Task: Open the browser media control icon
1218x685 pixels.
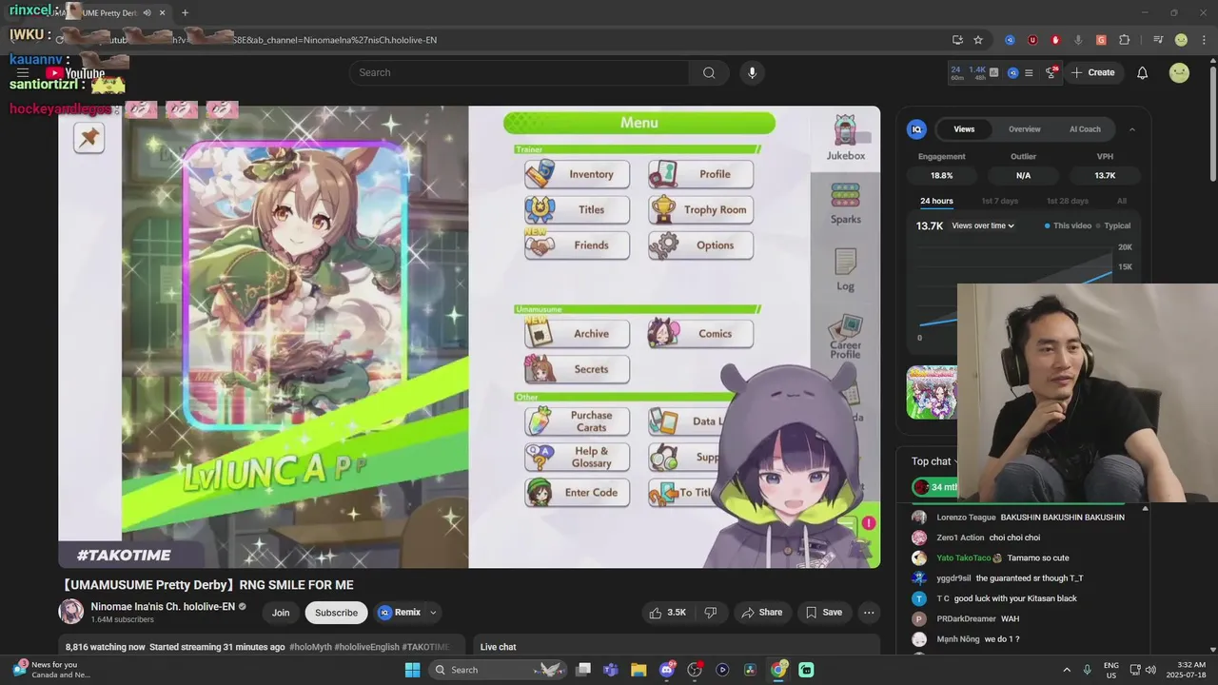Action: (x=1158, y=40)
